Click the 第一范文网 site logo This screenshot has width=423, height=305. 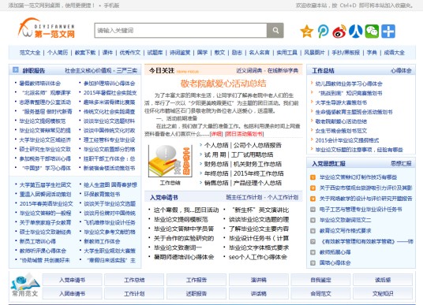click(x=47, y=28)
